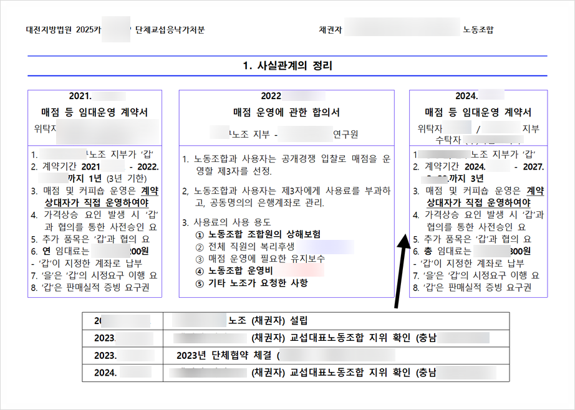Image resolution: width=575 pixels, height=410 pixels.
Task: Select the '매점 운영에 관한 합의서' title
Action: [x=286, y=112]
